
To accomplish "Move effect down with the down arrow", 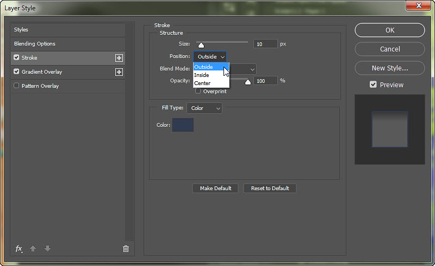I will (47, 248).
